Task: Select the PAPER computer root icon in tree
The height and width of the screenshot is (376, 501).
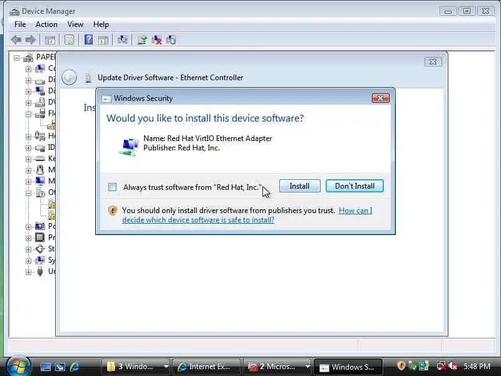Action: click(x=28, y=58)
